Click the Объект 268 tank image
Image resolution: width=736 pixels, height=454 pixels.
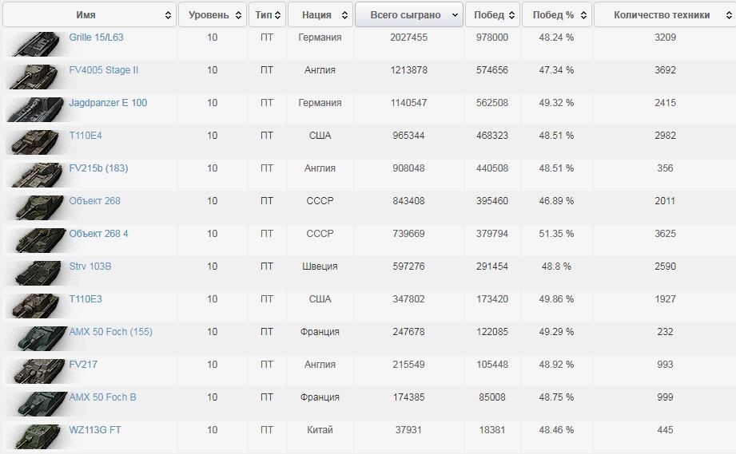(34, 207)
